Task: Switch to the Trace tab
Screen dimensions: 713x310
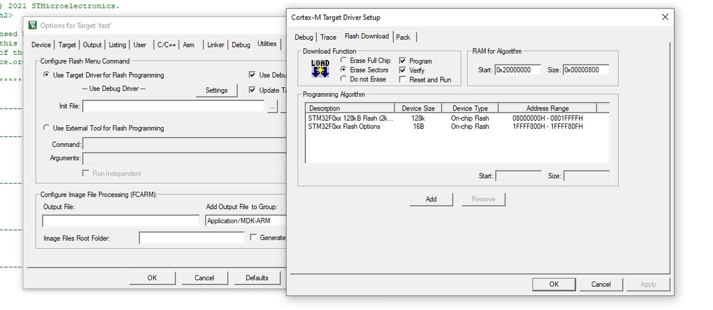Action: tap(328, 37)
